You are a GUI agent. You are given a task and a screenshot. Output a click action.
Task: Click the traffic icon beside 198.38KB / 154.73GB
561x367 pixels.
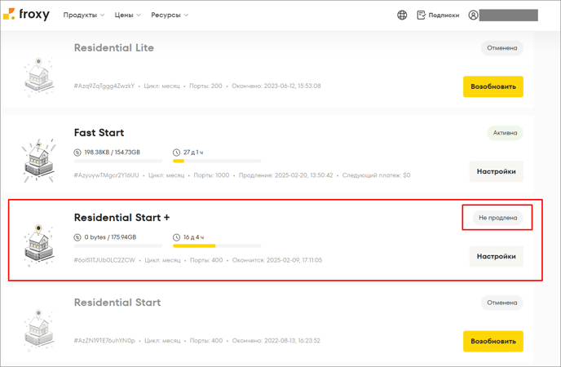click(77, 153)
